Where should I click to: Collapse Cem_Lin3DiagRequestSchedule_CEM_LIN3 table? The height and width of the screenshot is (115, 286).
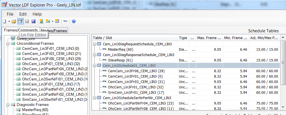(x=94, y=44)
